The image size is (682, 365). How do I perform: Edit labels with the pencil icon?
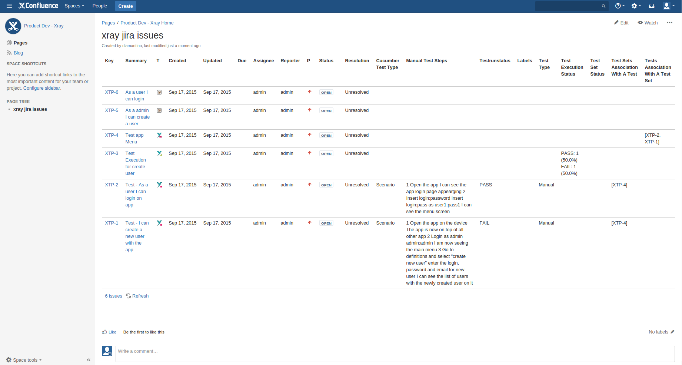672,332
